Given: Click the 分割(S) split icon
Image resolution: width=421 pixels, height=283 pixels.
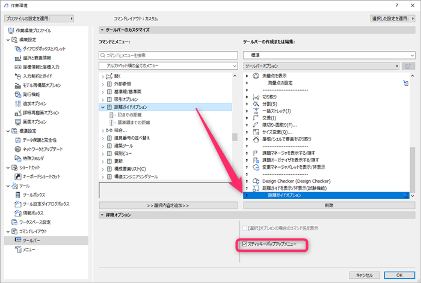Looking at the screenshot, I should click(256, 104).
